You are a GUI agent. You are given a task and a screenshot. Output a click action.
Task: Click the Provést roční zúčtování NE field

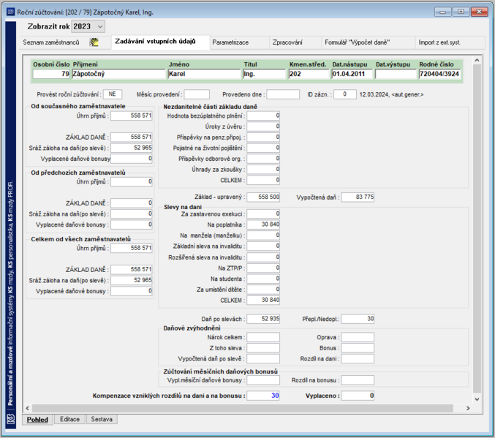click(x=113, y=94)
